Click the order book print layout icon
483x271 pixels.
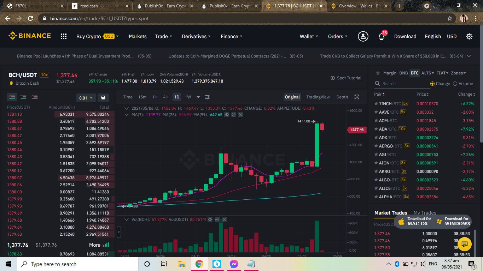click(103, 98)
